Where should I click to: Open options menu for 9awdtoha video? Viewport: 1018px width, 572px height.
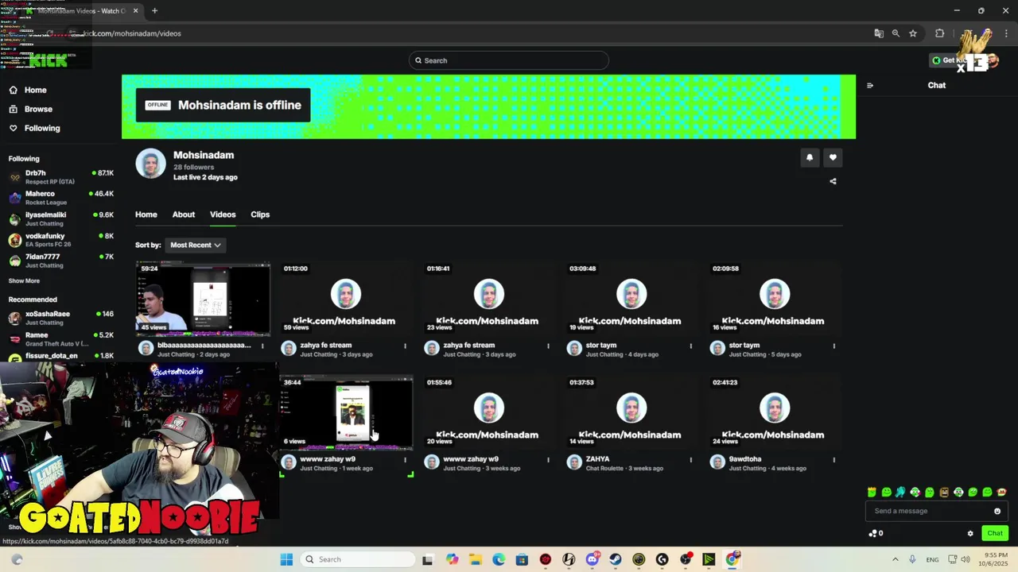tap(833, 459)
